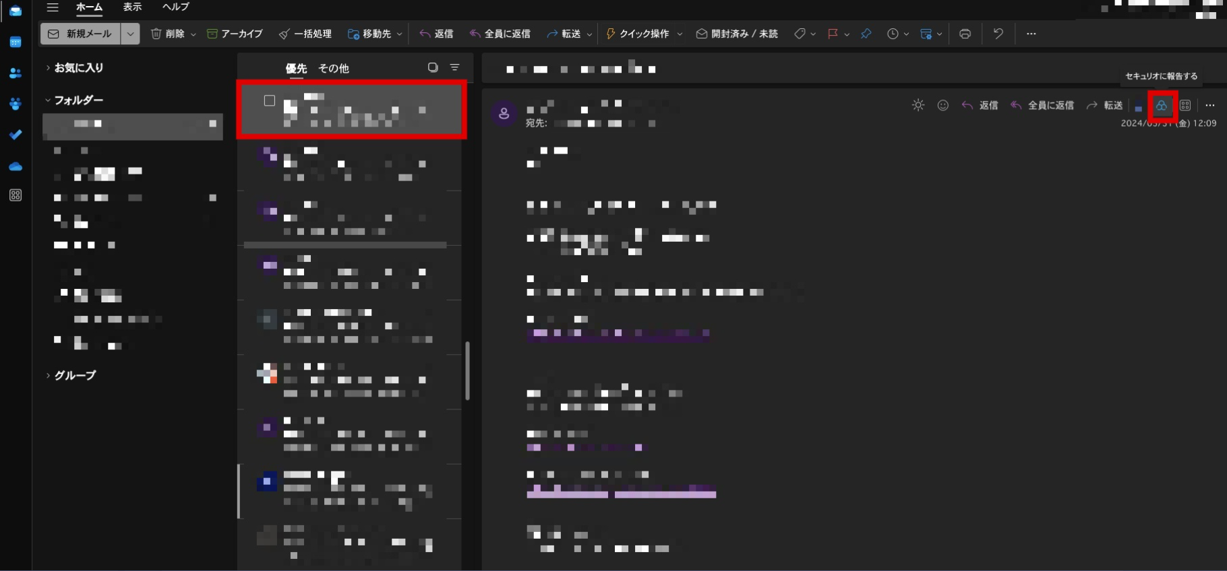Open the More apps grid in left rail
The height and width of the screenshot is (571, 1227).
point(16,195)
